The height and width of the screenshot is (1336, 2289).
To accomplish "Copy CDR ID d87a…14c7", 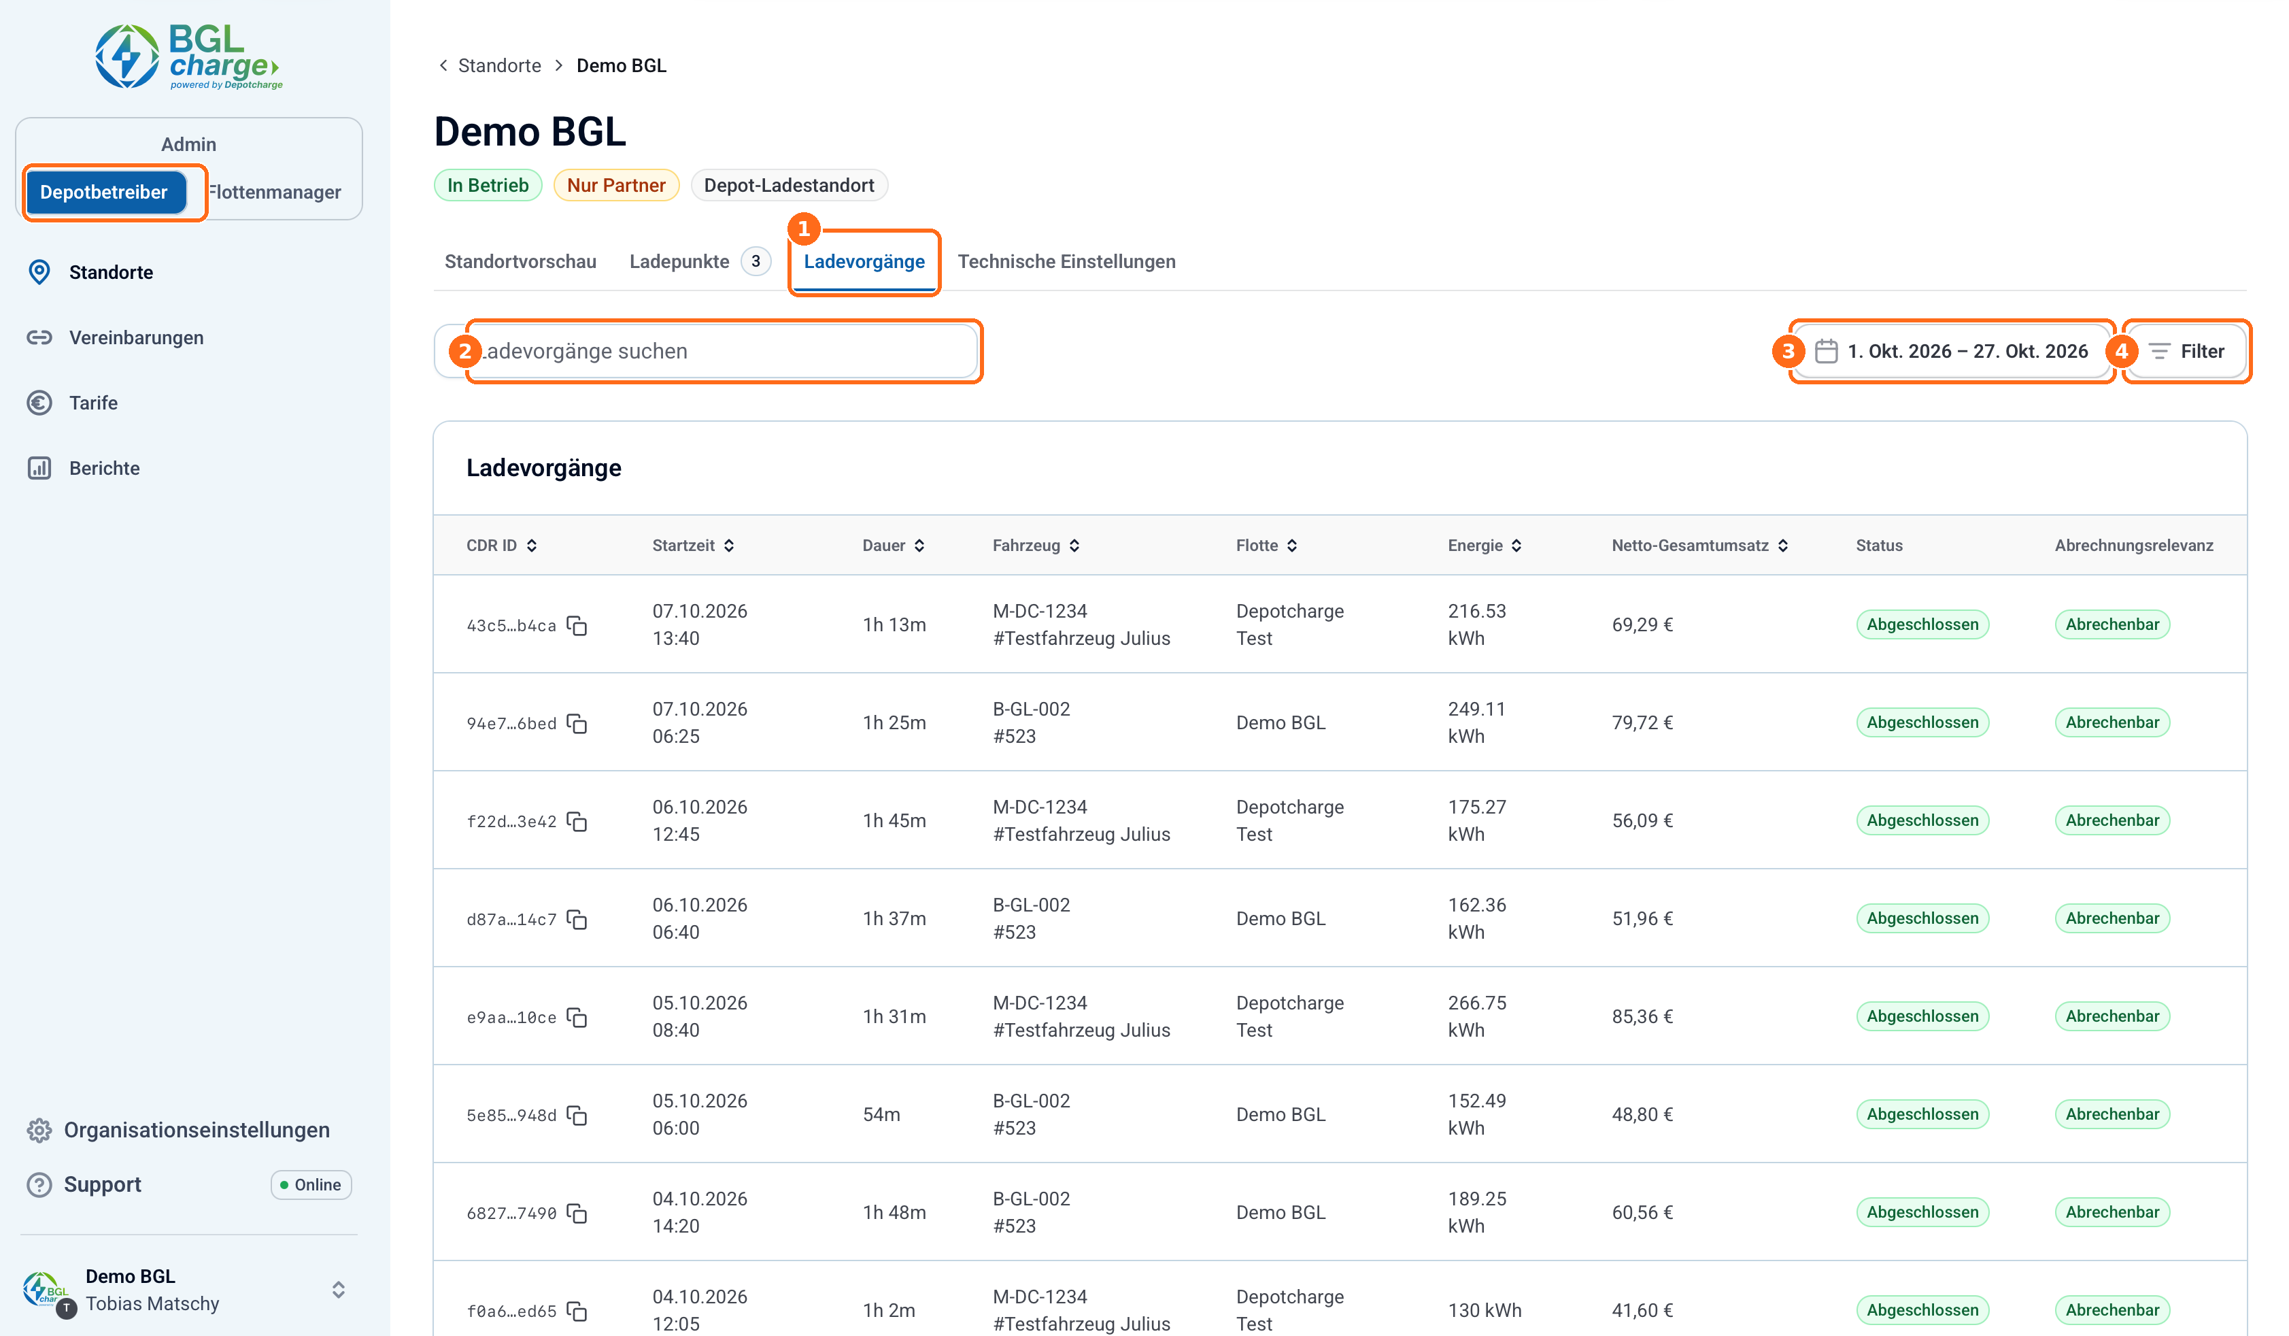I will click(577, 920).
